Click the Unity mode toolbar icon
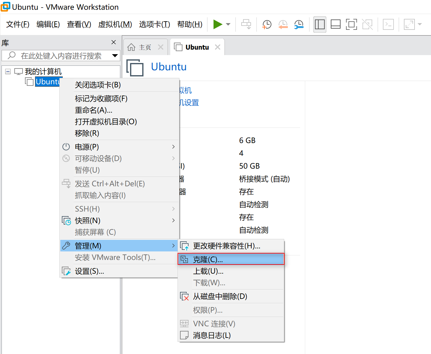431x354 pixels. [x=367, y=24]
